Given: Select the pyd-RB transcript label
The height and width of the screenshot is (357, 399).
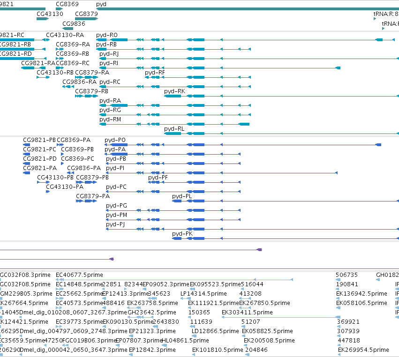Looking at the screenshot, I should coord(106,45).
